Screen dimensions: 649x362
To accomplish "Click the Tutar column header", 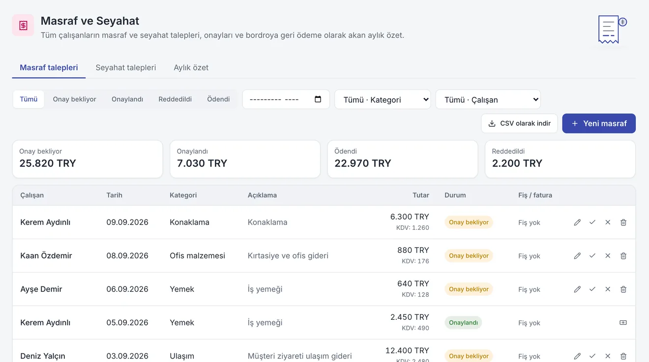I will coord(421,195).
